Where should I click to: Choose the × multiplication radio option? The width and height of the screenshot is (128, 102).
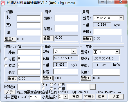pyautogui.click(x=51, y=85)
